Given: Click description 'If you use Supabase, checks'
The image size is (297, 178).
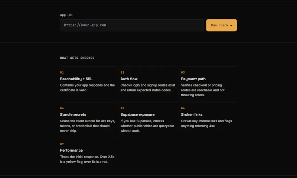Looking at the screenshot, I should [147, 126].
